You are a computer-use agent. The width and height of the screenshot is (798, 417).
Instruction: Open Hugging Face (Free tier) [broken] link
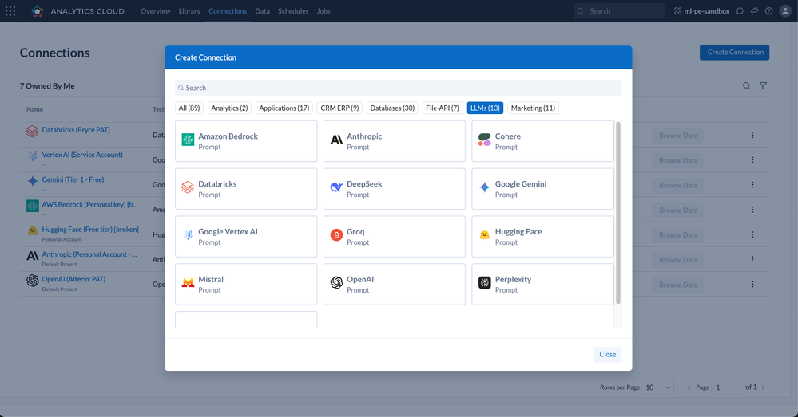[x=90, y=229]
